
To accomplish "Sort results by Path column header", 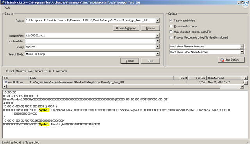I will pyautogui.click(x=101, y=78).
